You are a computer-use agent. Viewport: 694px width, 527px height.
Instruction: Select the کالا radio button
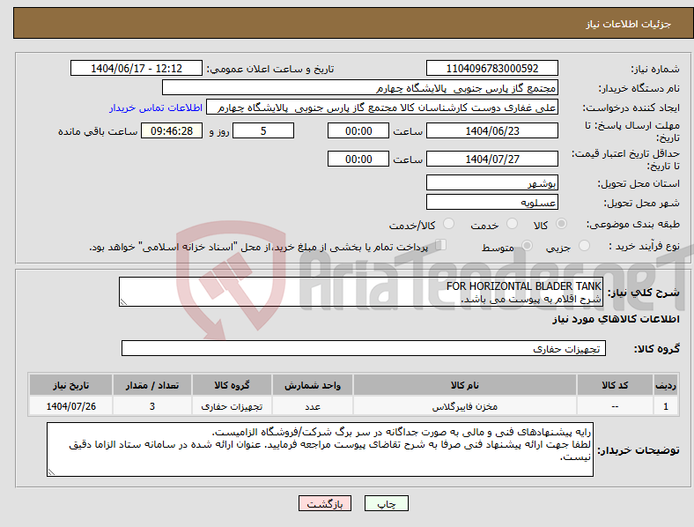click(x=561, y=224)
